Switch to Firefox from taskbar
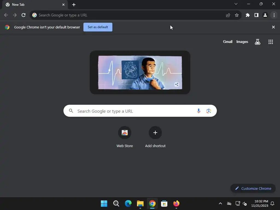 [x=176, y=203]
